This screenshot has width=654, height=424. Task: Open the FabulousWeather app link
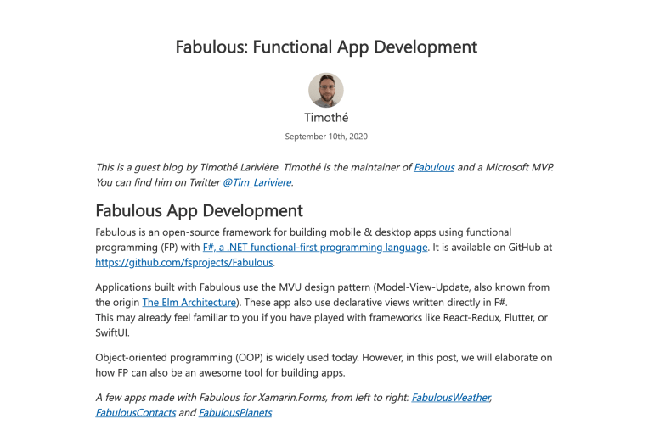coord(450,398)
